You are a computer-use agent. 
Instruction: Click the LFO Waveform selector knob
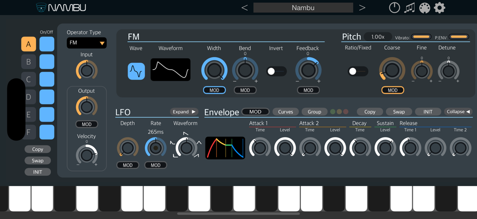[186, 148]
